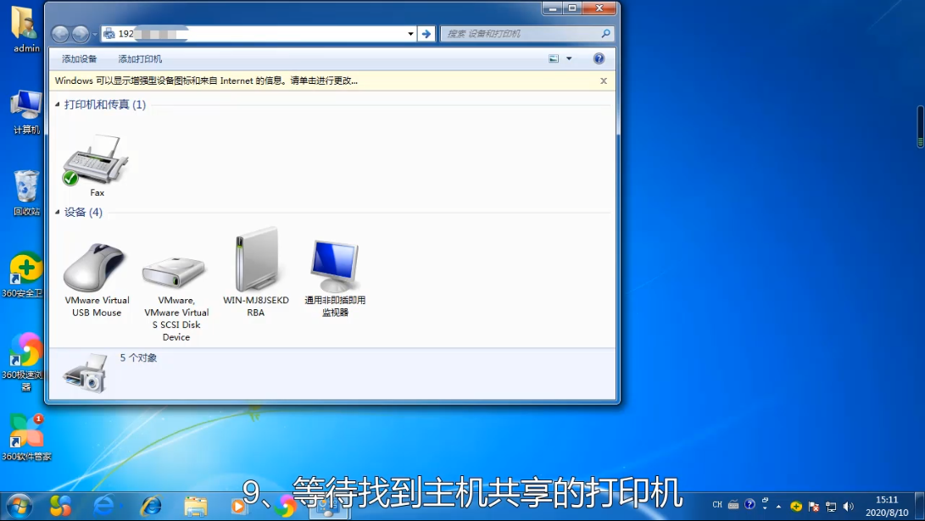Collapse the 设备 section
This screenshot has width=925, height=521.
point(58,212)
